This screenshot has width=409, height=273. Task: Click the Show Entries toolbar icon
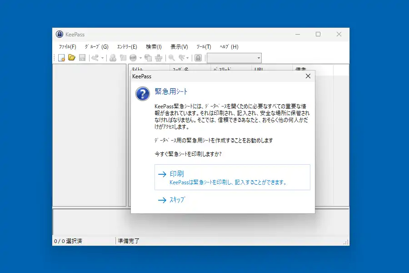tap(182, 58)
